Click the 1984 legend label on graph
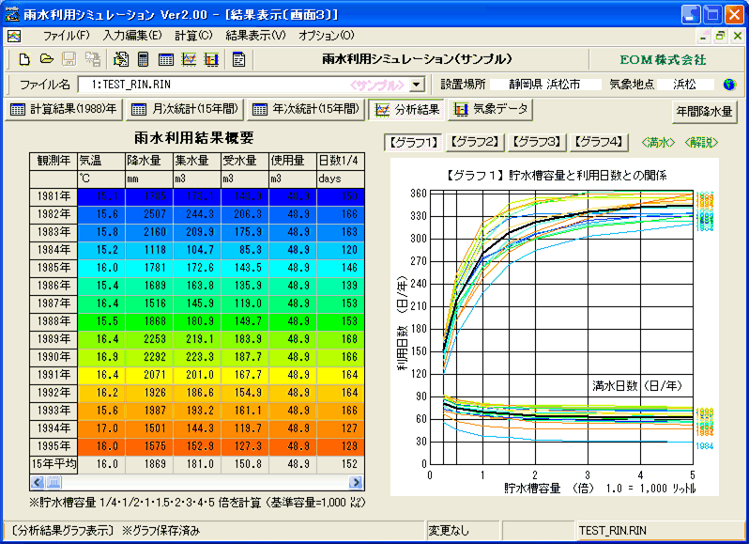Screen dimensions: 749x544 [705, 446]
